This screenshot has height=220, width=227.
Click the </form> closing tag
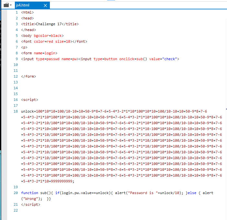[28, 77]
